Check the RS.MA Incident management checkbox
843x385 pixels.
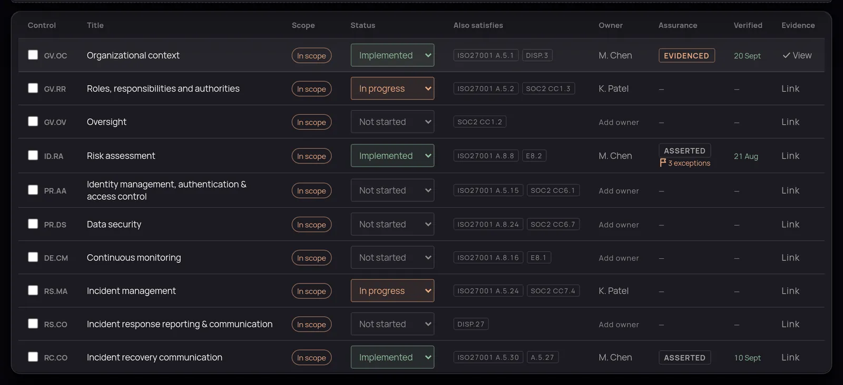pos(33,290)
